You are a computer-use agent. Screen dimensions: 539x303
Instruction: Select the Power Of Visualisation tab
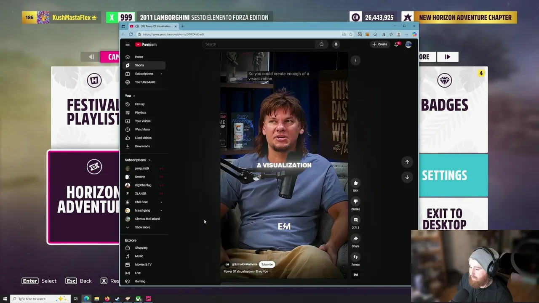[x=154, y=26]
